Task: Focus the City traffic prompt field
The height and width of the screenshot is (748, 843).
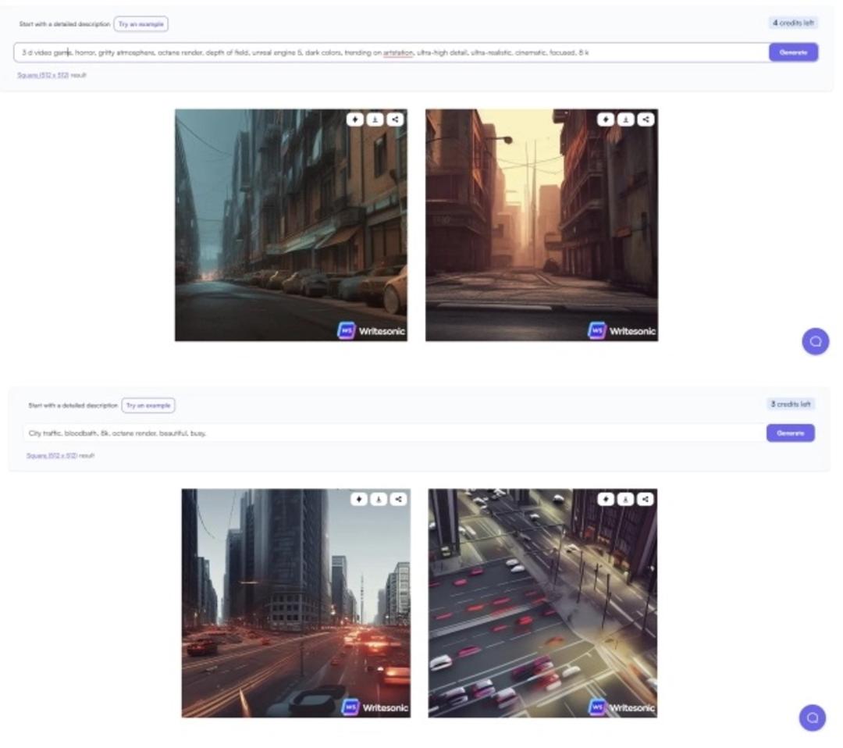Action: click(395, 433)
